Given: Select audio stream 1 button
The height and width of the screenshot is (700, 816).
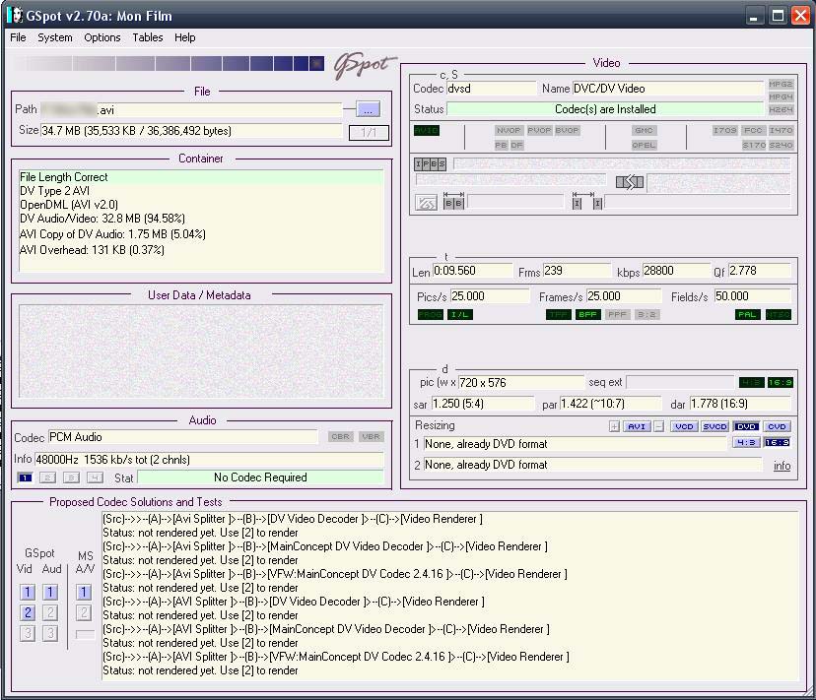Looking at the screenshot, I should click(x=25, y=477).
